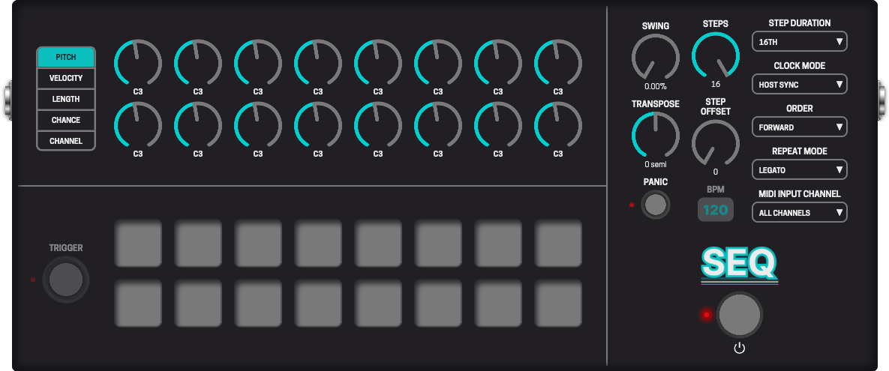Toggle the last step pad in bottom row
Viewport: 889px width, 371px height.
[x=558, y=304]
